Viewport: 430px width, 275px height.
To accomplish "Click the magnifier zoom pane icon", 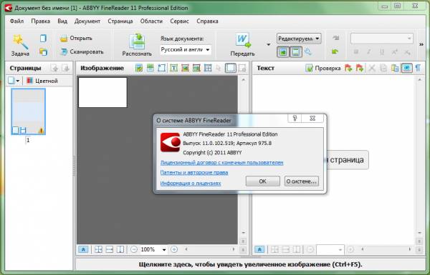I will click(x=308, y=51).
